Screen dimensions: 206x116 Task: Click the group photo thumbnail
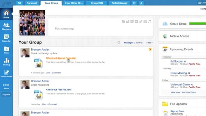pos(32,23)
